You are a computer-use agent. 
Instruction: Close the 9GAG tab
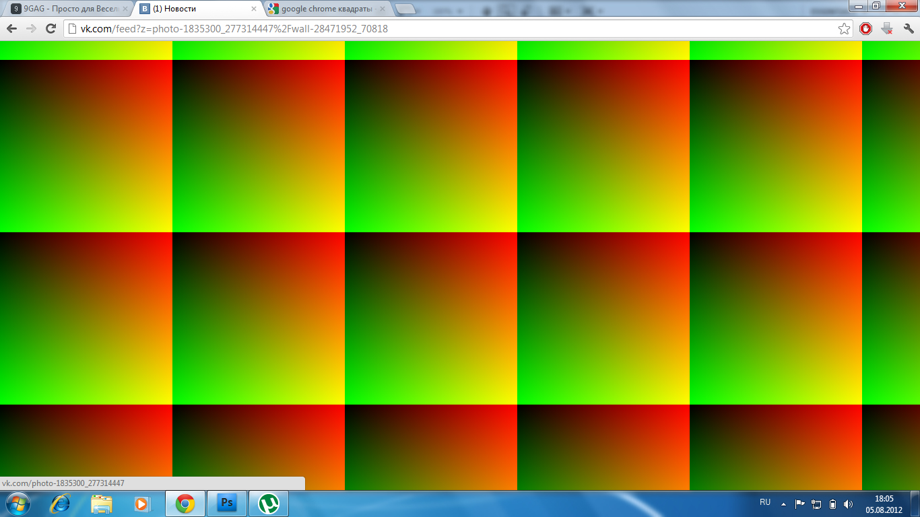(125, 9)
